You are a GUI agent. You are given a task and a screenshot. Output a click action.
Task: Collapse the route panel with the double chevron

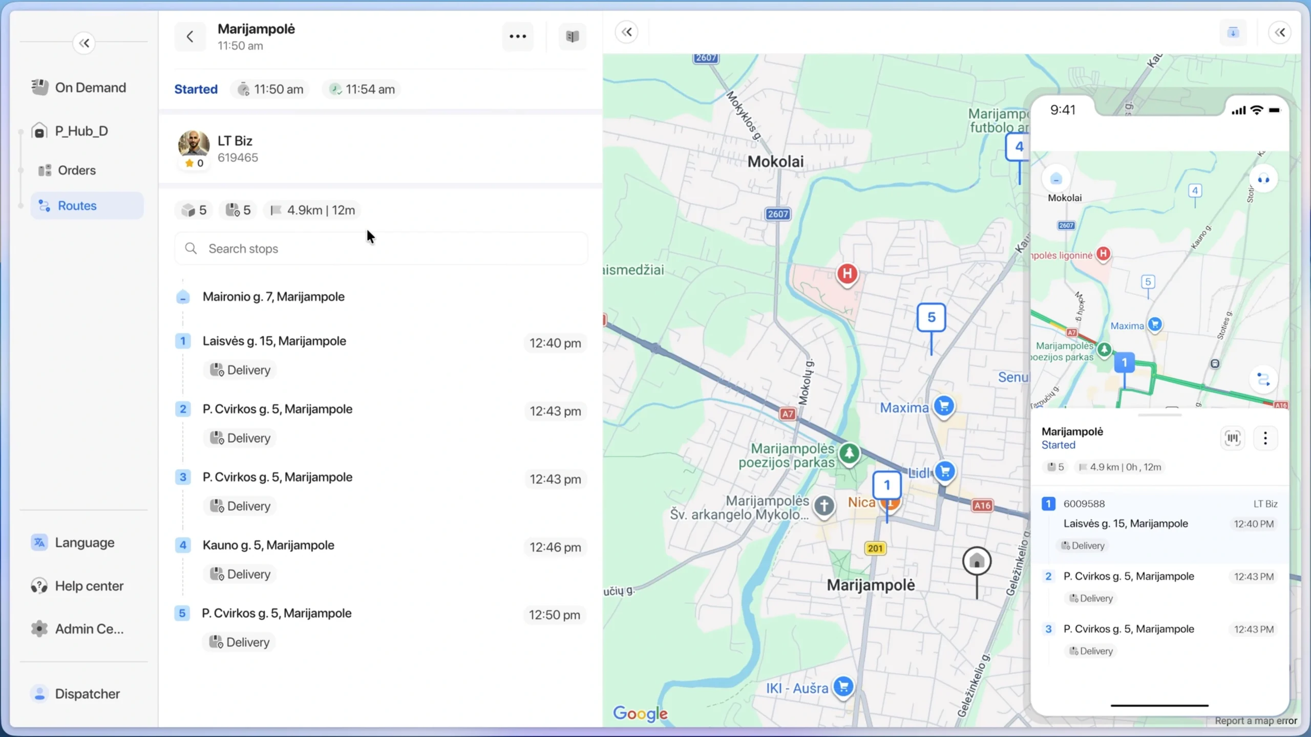pos(627,32)
